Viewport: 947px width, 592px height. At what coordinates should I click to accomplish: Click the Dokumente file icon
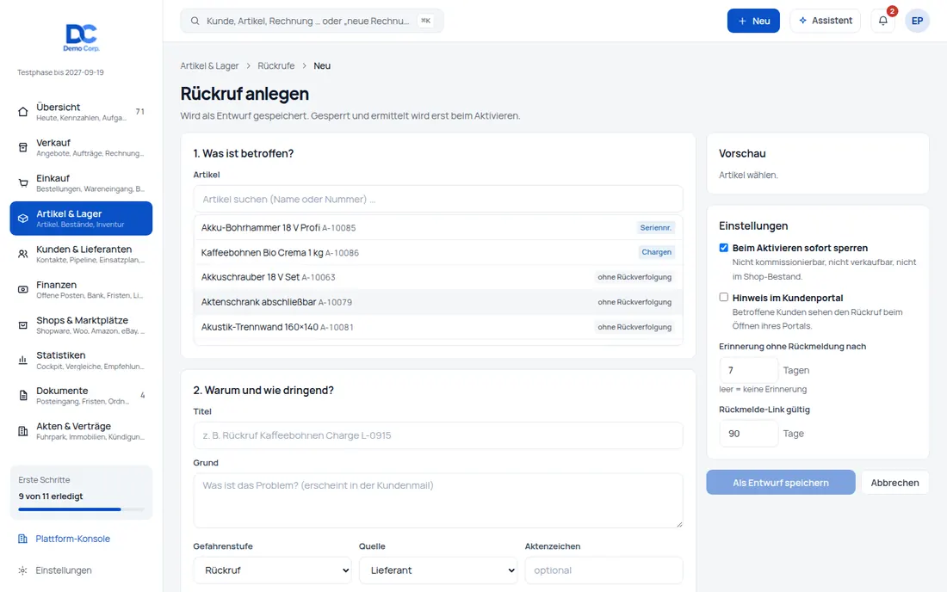click(23, 396)
